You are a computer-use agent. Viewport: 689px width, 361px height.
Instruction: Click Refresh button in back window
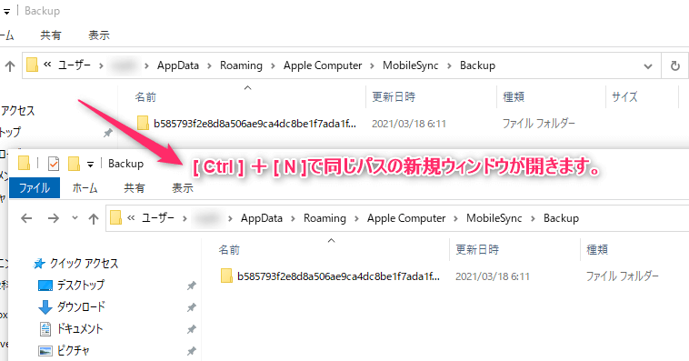click(675, 66)
